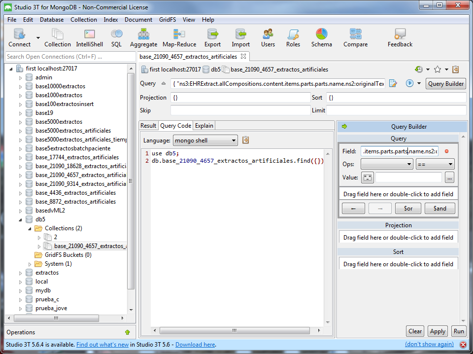473x354 pixels.
Task: Click the Export toolbar icon
Action: point(212,38)
